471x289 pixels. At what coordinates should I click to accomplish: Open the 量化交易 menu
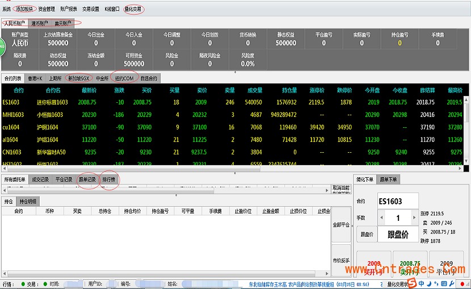(133, 9)
